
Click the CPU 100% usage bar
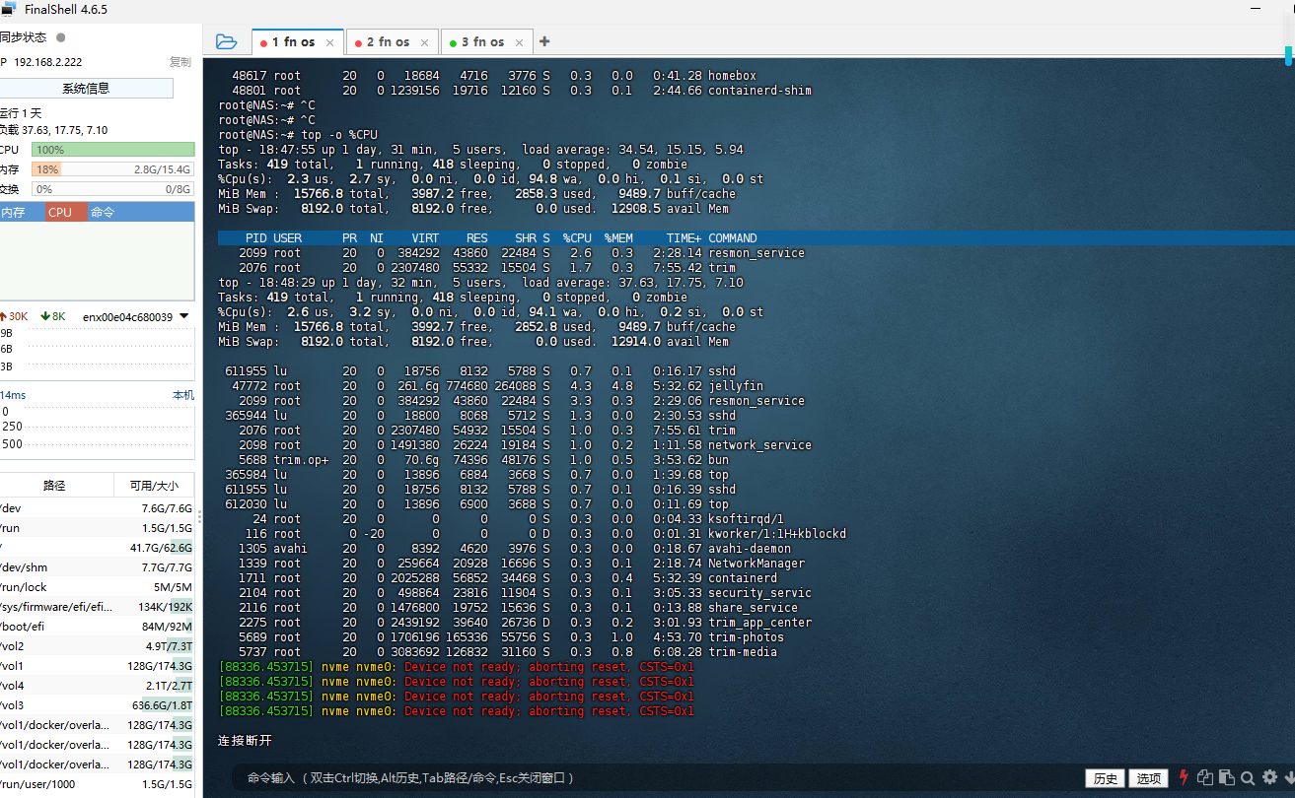coord(112,150)
